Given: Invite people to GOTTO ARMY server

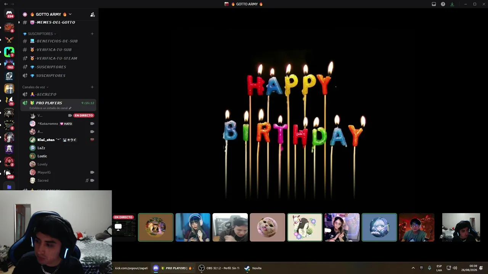Looking at the screenshot, I should click(x=92, y=14).
